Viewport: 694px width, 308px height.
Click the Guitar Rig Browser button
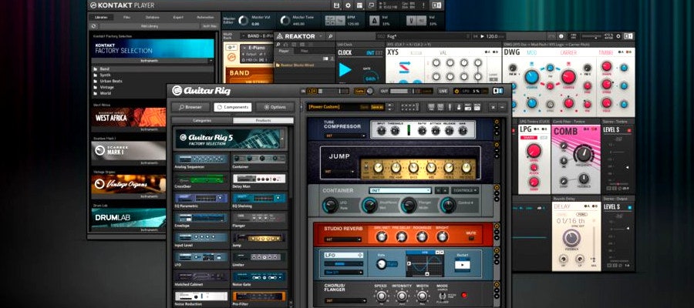[x=190, y=107]
